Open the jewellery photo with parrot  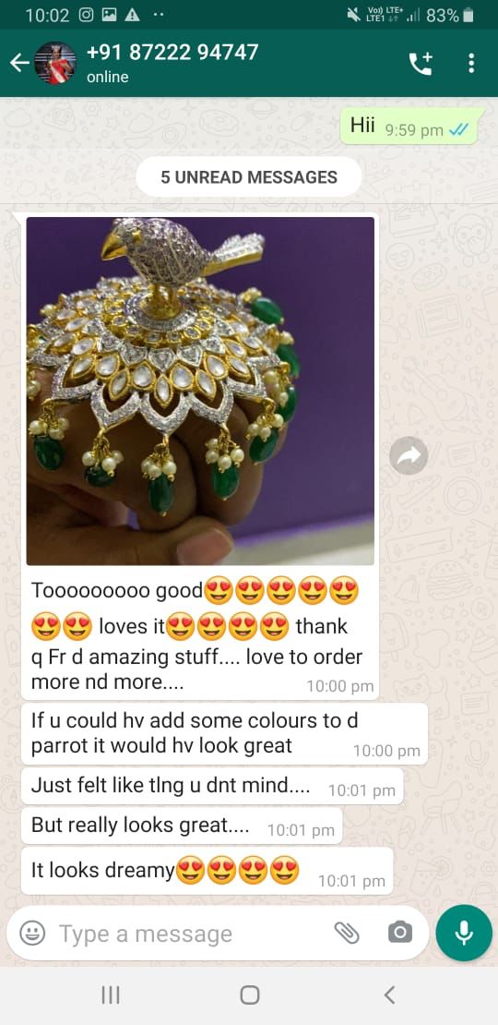click(200, 391)
